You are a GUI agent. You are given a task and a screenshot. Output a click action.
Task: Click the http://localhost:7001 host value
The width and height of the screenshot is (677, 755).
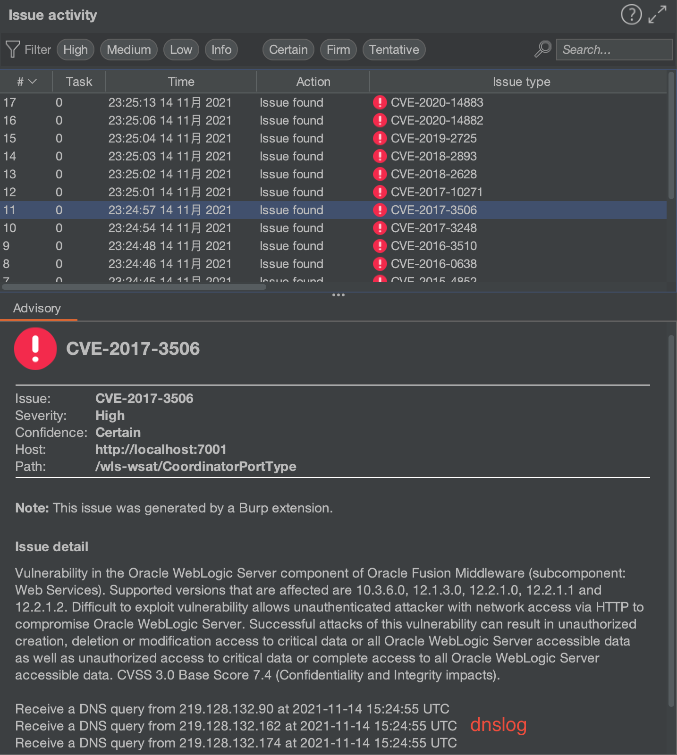coord(161,449)
